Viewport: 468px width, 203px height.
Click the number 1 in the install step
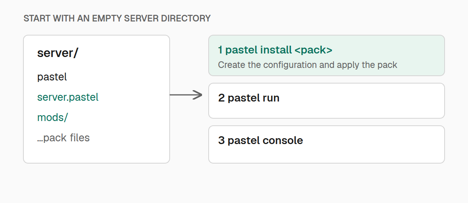[220, 50]
